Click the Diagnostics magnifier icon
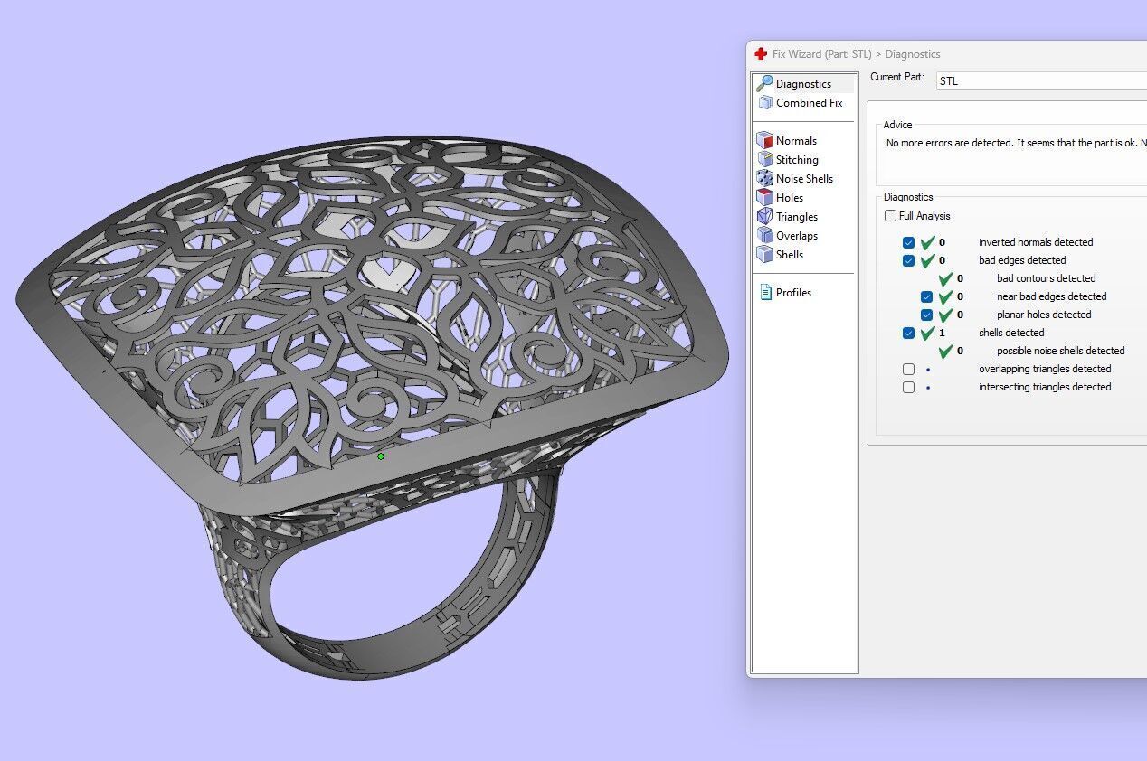Screen dimensions: 1147x761 click(x=764, y=84)
